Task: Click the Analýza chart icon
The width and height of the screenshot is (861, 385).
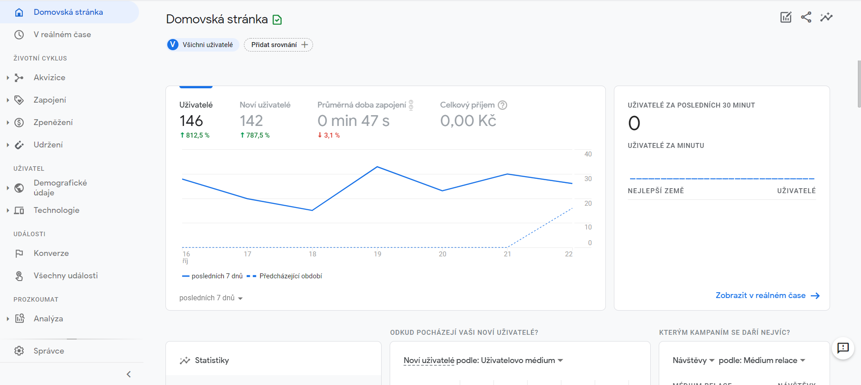Action: point(19,319)
